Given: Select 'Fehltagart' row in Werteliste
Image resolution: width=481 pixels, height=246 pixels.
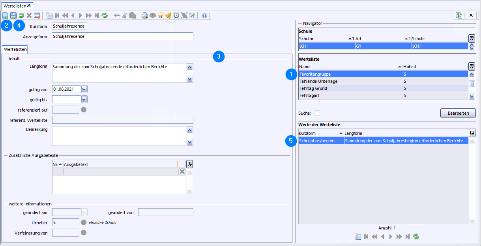Looking at the screenshot, I should tap(383, 95).
